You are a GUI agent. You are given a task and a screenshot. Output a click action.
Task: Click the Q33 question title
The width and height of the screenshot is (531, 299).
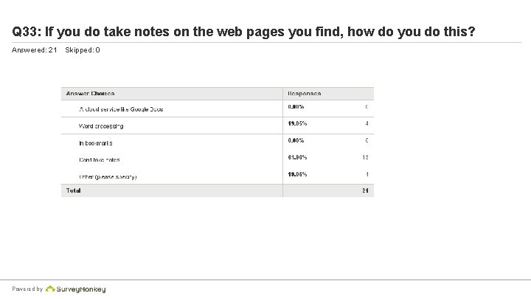tap(243, 32)
